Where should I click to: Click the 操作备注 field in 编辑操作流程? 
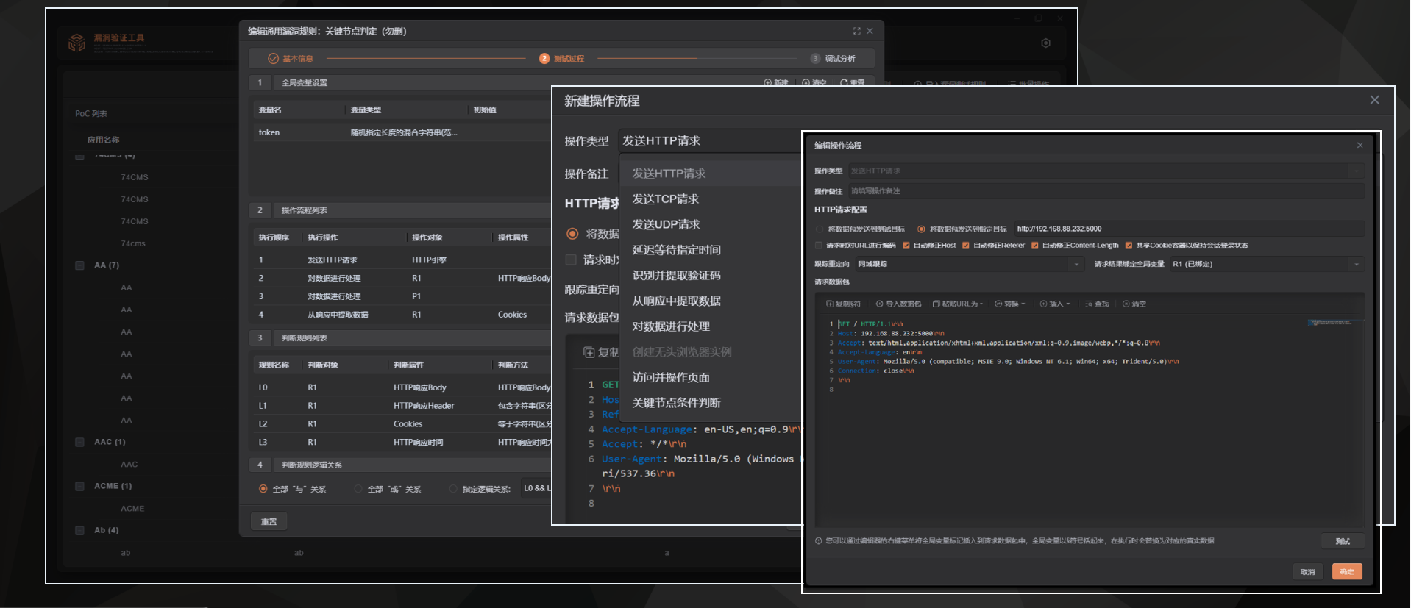tap(1106, 191)
